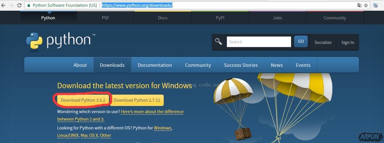The height and width of the screenshot is (143, 384).
Task: Click the Other OS link
Action: coord(105,135)
